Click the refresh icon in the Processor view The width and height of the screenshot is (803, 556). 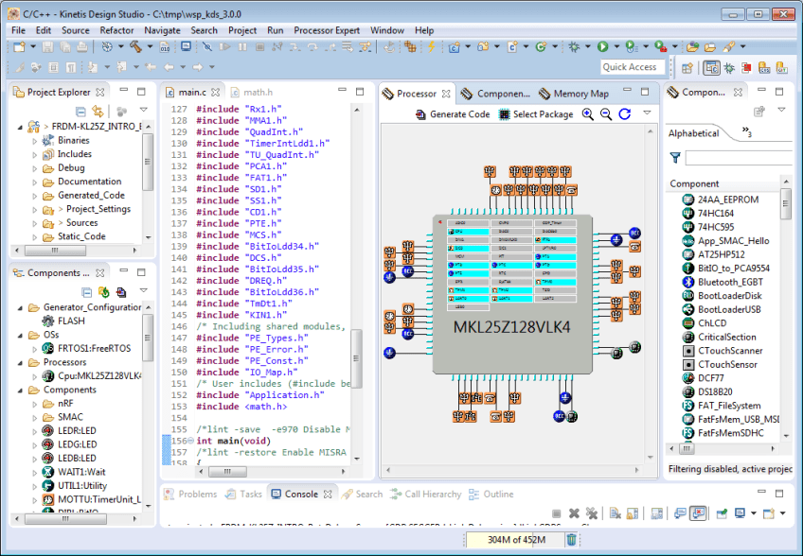click(x=624, y=113)
